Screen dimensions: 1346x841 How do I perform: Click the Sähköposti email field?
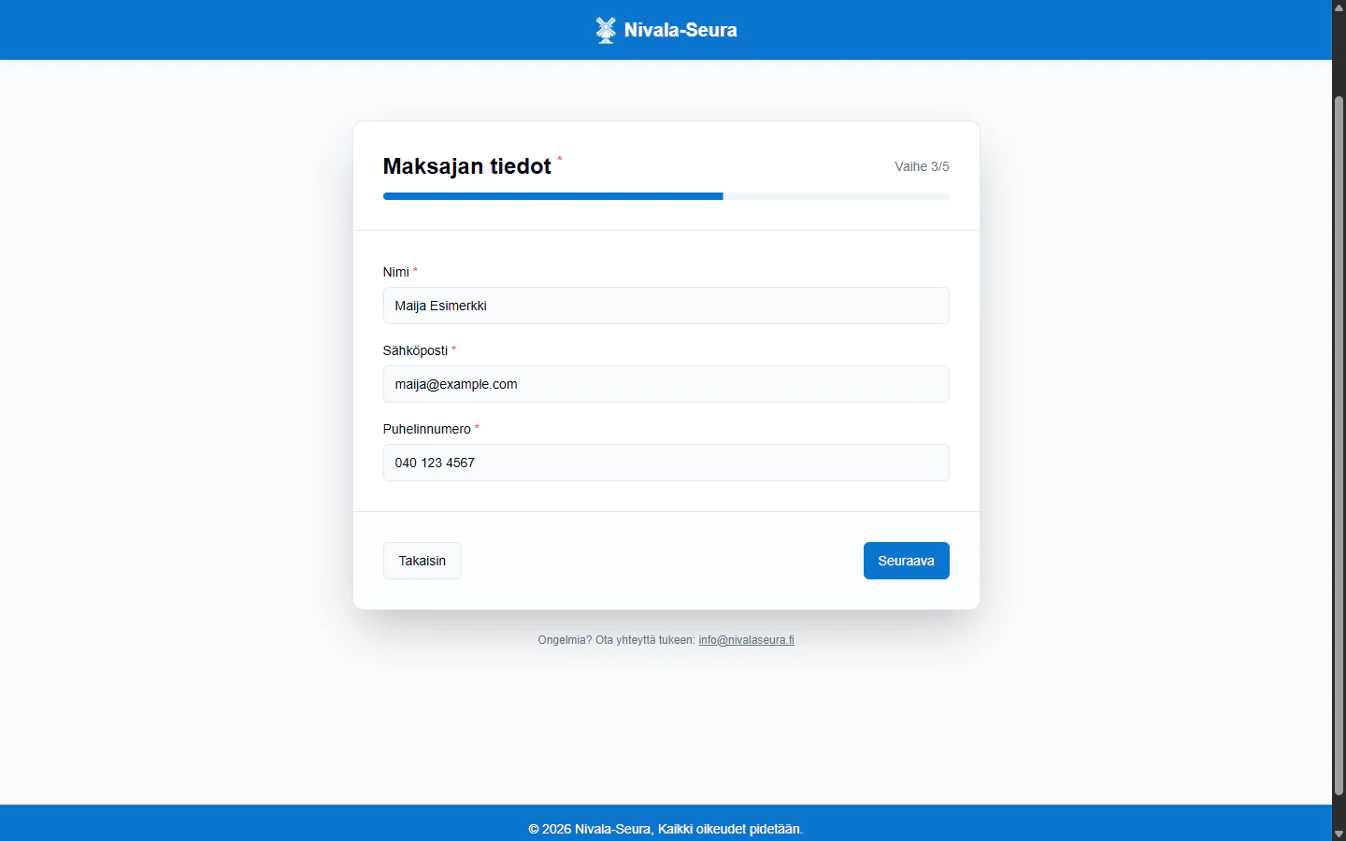click(x=666, y=384)
